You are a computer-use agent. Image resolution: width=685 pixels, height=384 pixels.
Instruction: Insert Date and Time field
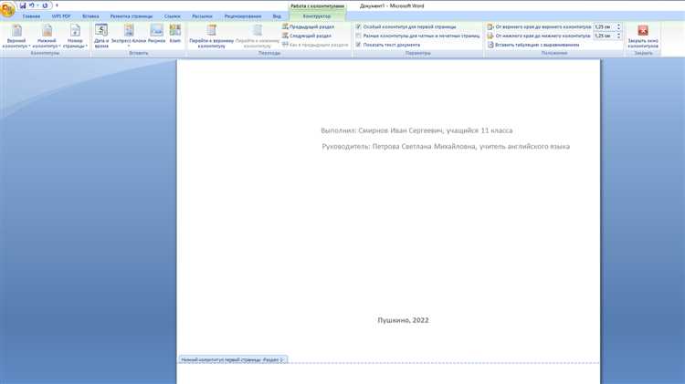coord(101,36)
